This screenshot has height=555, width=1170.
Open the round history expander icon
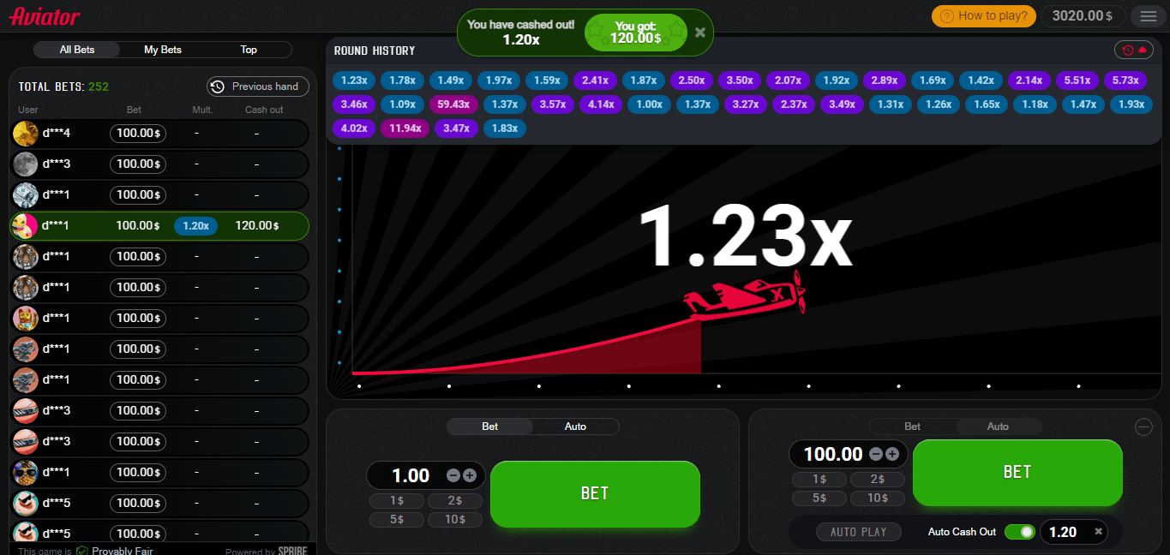point(1141,51)
